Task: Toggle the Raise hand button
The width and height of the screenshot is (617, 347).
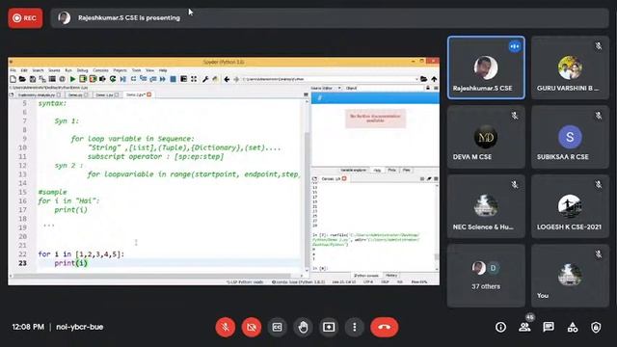Action: (x=303, y=327)
